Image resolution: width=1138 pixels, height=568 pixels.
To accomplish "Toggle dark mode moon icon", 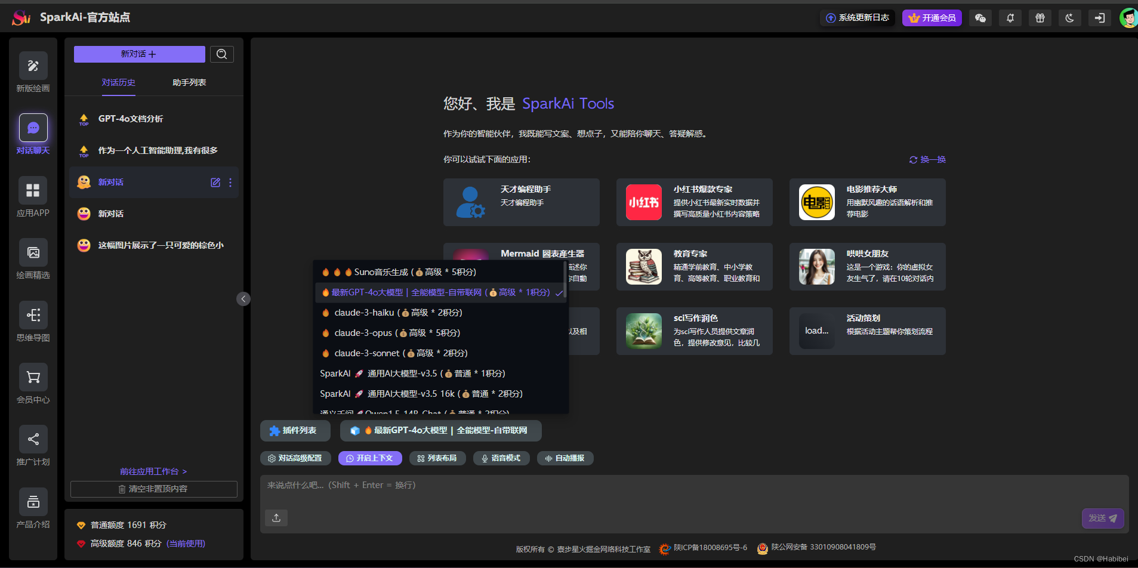I will click(x=1070, y=18).
